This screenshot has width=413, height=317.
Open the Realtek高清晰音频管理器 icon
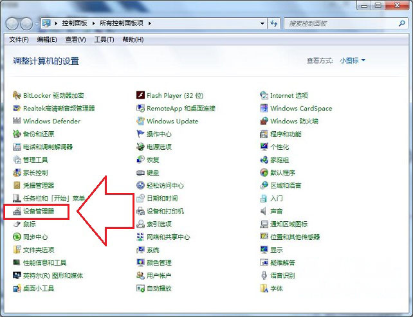coord(17,108)
